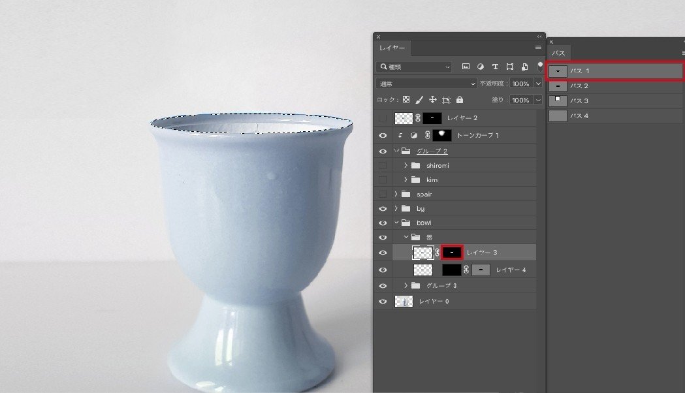
Task: Hide the レイヤー 3 layer
Action: 383,253
